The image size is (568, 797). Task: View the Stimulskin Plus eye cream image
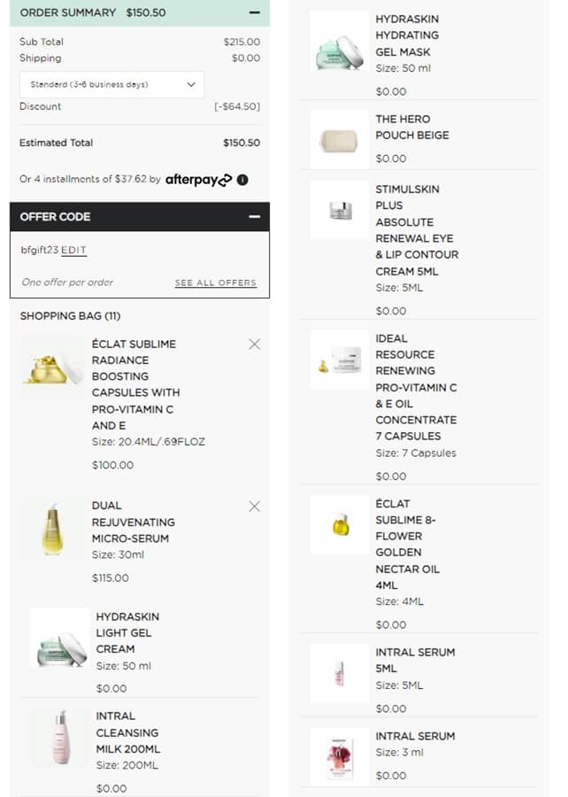(x=339, y=211)
